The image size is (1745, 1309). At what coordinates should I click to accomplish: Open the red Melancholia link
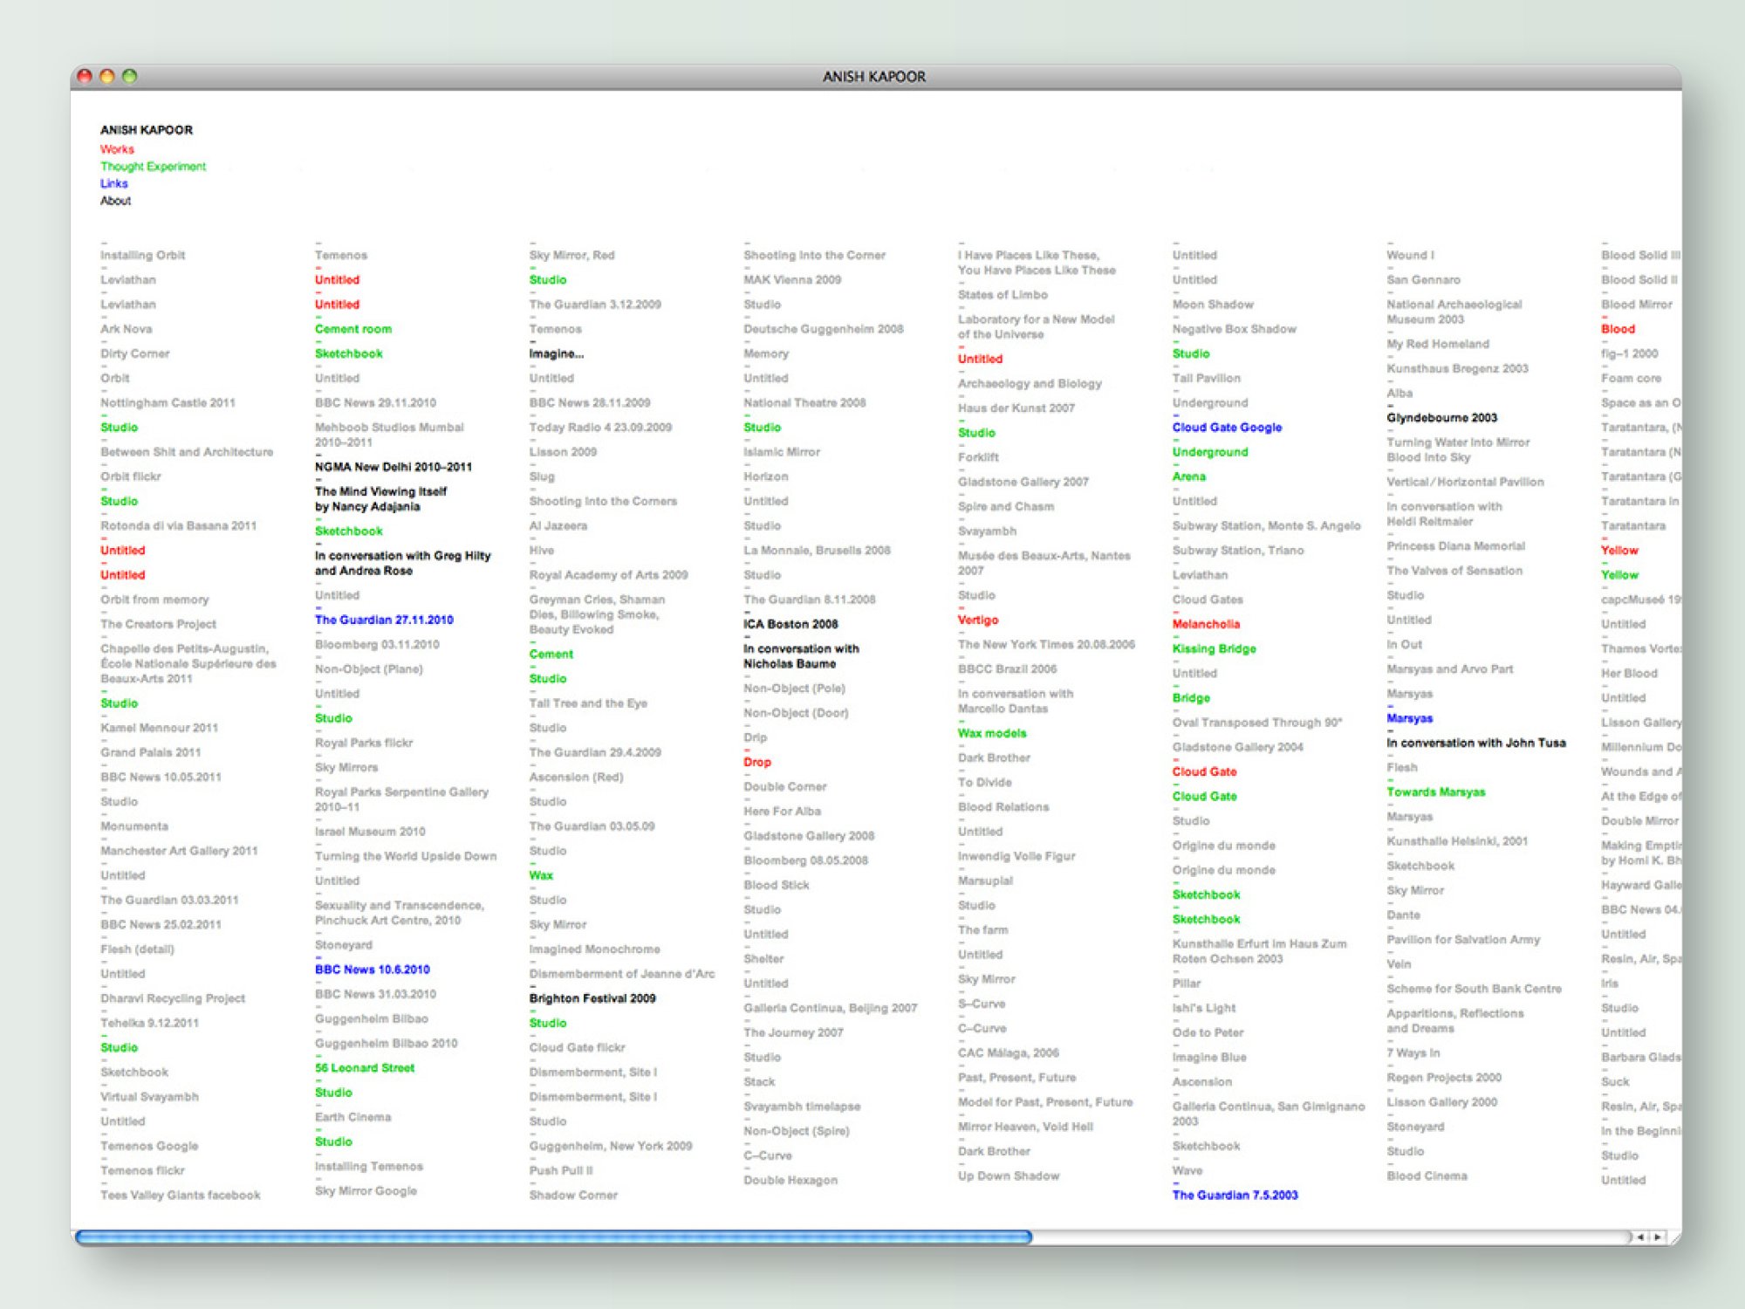[1206, 624]
